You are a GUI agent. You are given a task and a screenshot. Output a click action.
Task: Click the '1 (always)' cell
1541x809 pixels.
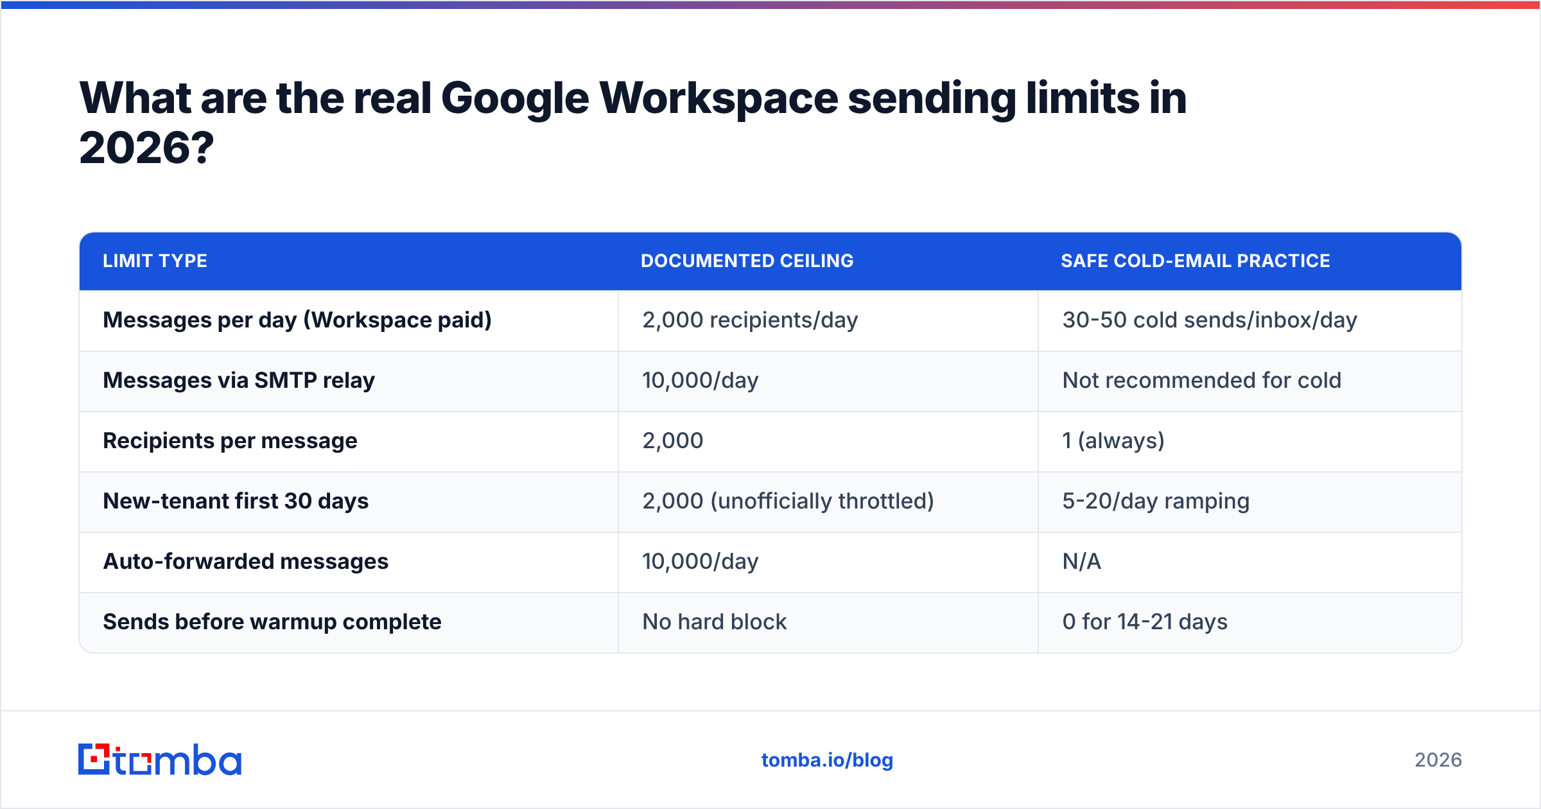coord(1249,441)
